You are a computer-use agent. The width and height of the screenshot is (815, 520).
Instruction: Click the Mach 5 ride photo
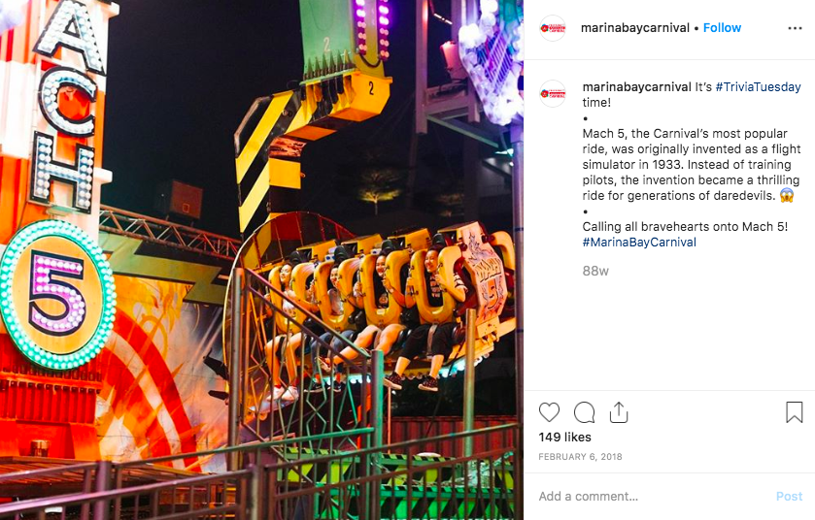pyautogui.click(x=261, y=260)
